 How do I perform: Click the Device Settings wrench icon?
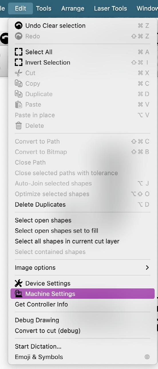(19, 283)
